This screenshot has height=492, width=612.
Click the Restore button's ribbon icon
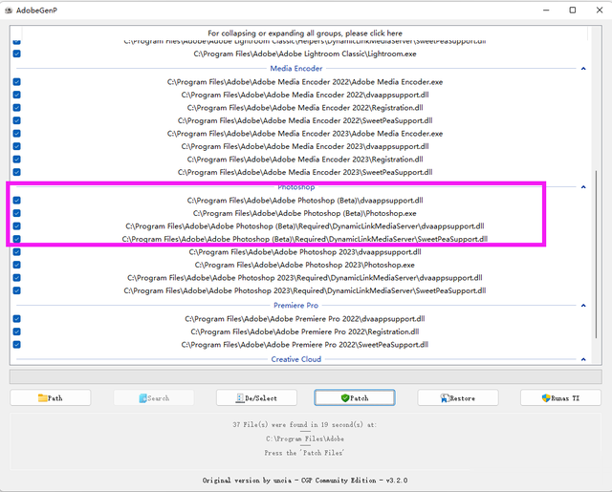[445, 398]
